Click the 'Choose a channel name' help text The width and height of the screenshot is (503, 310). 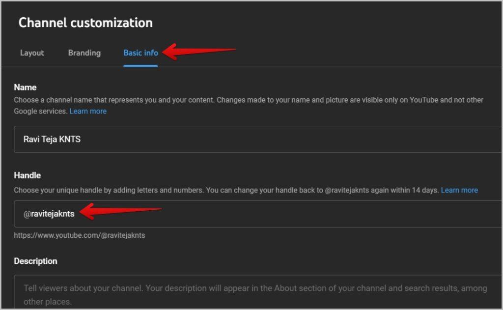coord(249,106)
